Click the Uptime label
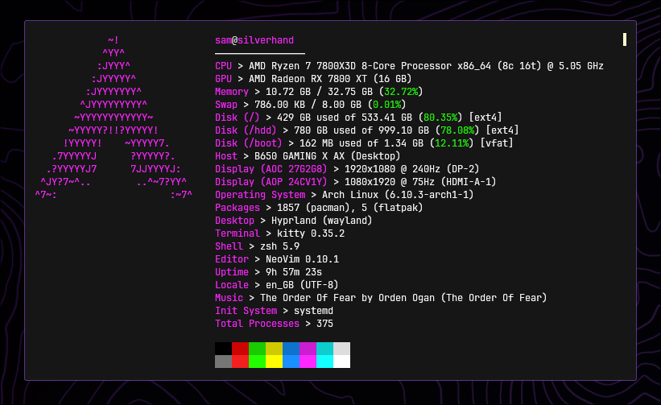Screen dimensions: 661x405 click(x=232, y=272)
